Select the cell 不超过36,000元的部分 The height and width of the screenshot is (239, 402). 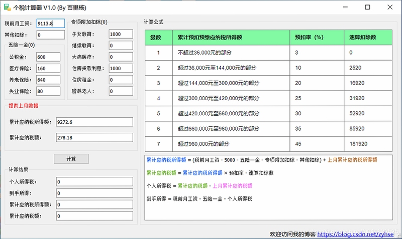click(231, 53)
